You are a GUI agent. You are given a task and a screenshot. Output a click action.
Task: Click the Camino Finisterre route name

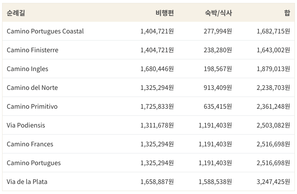pyautogui.click(x=33, y=50)
